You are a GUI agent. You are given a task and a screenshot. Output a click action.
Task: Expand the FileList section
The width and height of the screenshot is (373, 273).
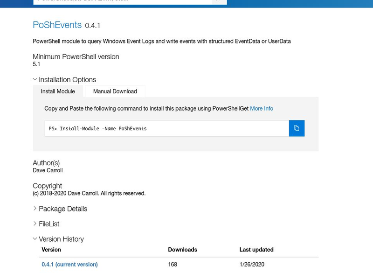coord(46,224)
